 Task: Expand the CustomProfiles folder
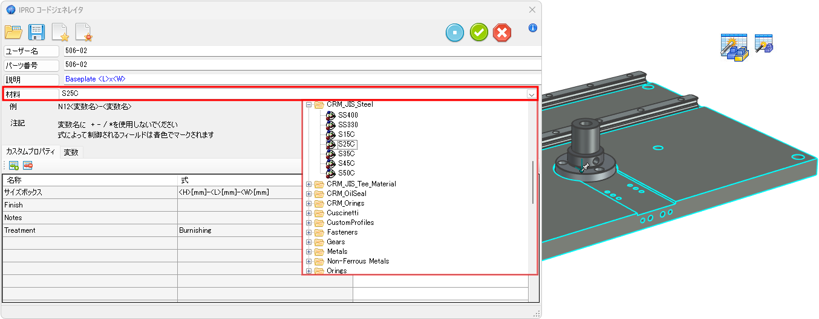[308, 223]
